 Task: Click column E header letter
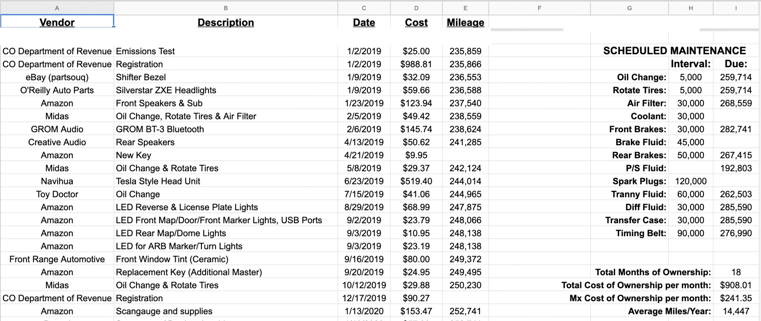[x=465, y=8]
